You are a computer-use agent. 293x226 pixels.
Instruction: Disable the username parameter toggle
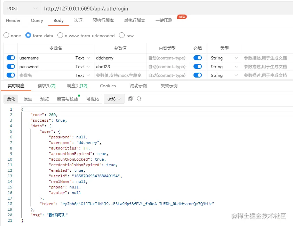tap(11, 58)
